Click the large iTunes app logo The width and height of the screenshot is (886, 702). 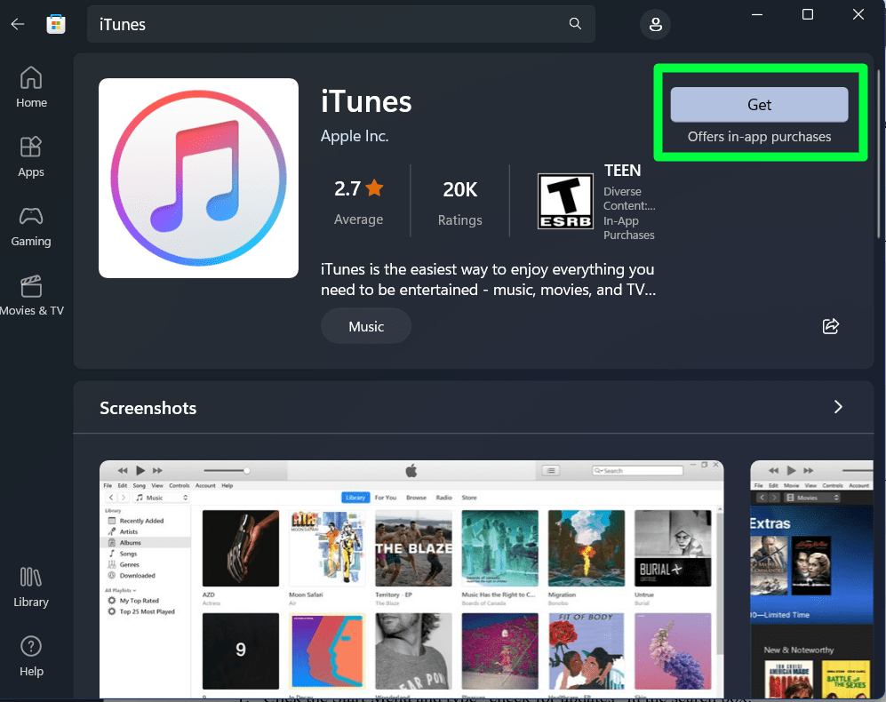tap(198, 177)
